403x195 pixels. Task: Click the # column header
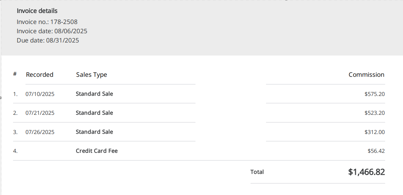click(x=15, y=74)
